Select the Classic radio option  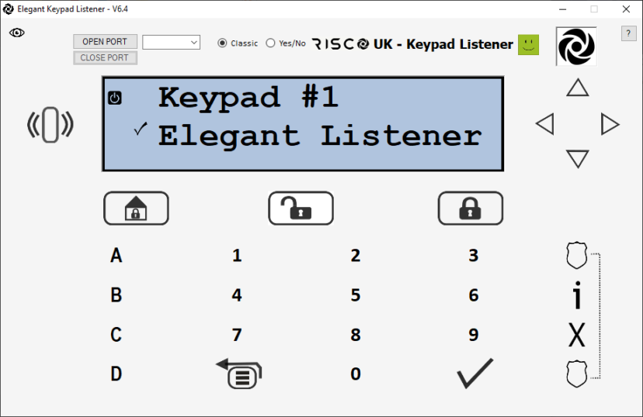tap(238, 43)
